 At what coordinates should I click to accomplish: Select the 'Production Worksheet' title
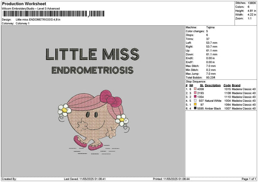[24, 3]
